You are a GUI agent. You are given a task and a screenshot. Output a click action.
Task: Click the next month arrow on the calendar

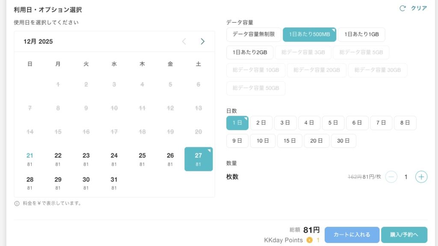click(203, 41)
